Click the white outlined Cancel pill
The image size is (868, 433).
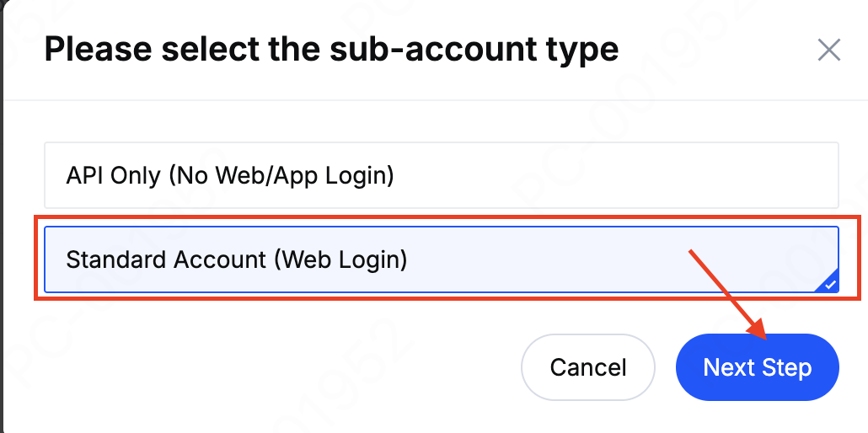[x=588, y=367]
